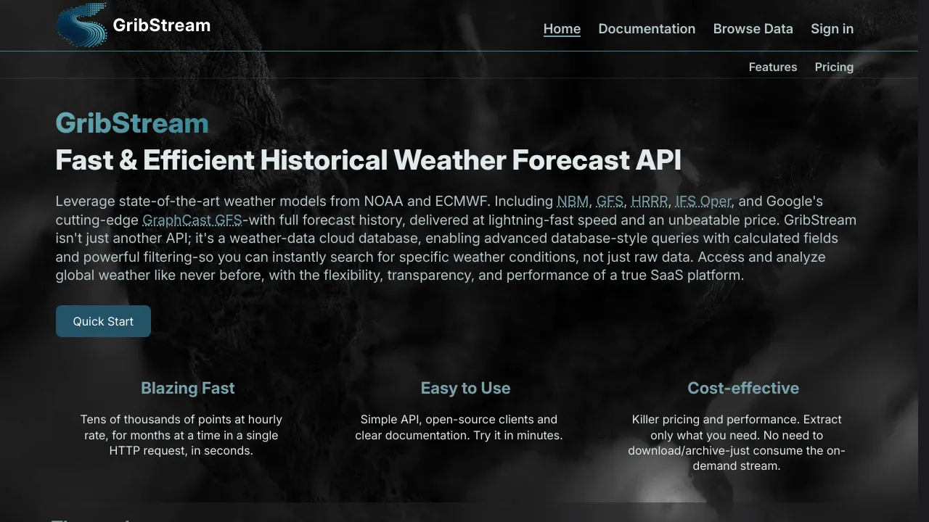Click Sign in link
This screenshot has width=929, height=522.
click(x=832, y=29)
